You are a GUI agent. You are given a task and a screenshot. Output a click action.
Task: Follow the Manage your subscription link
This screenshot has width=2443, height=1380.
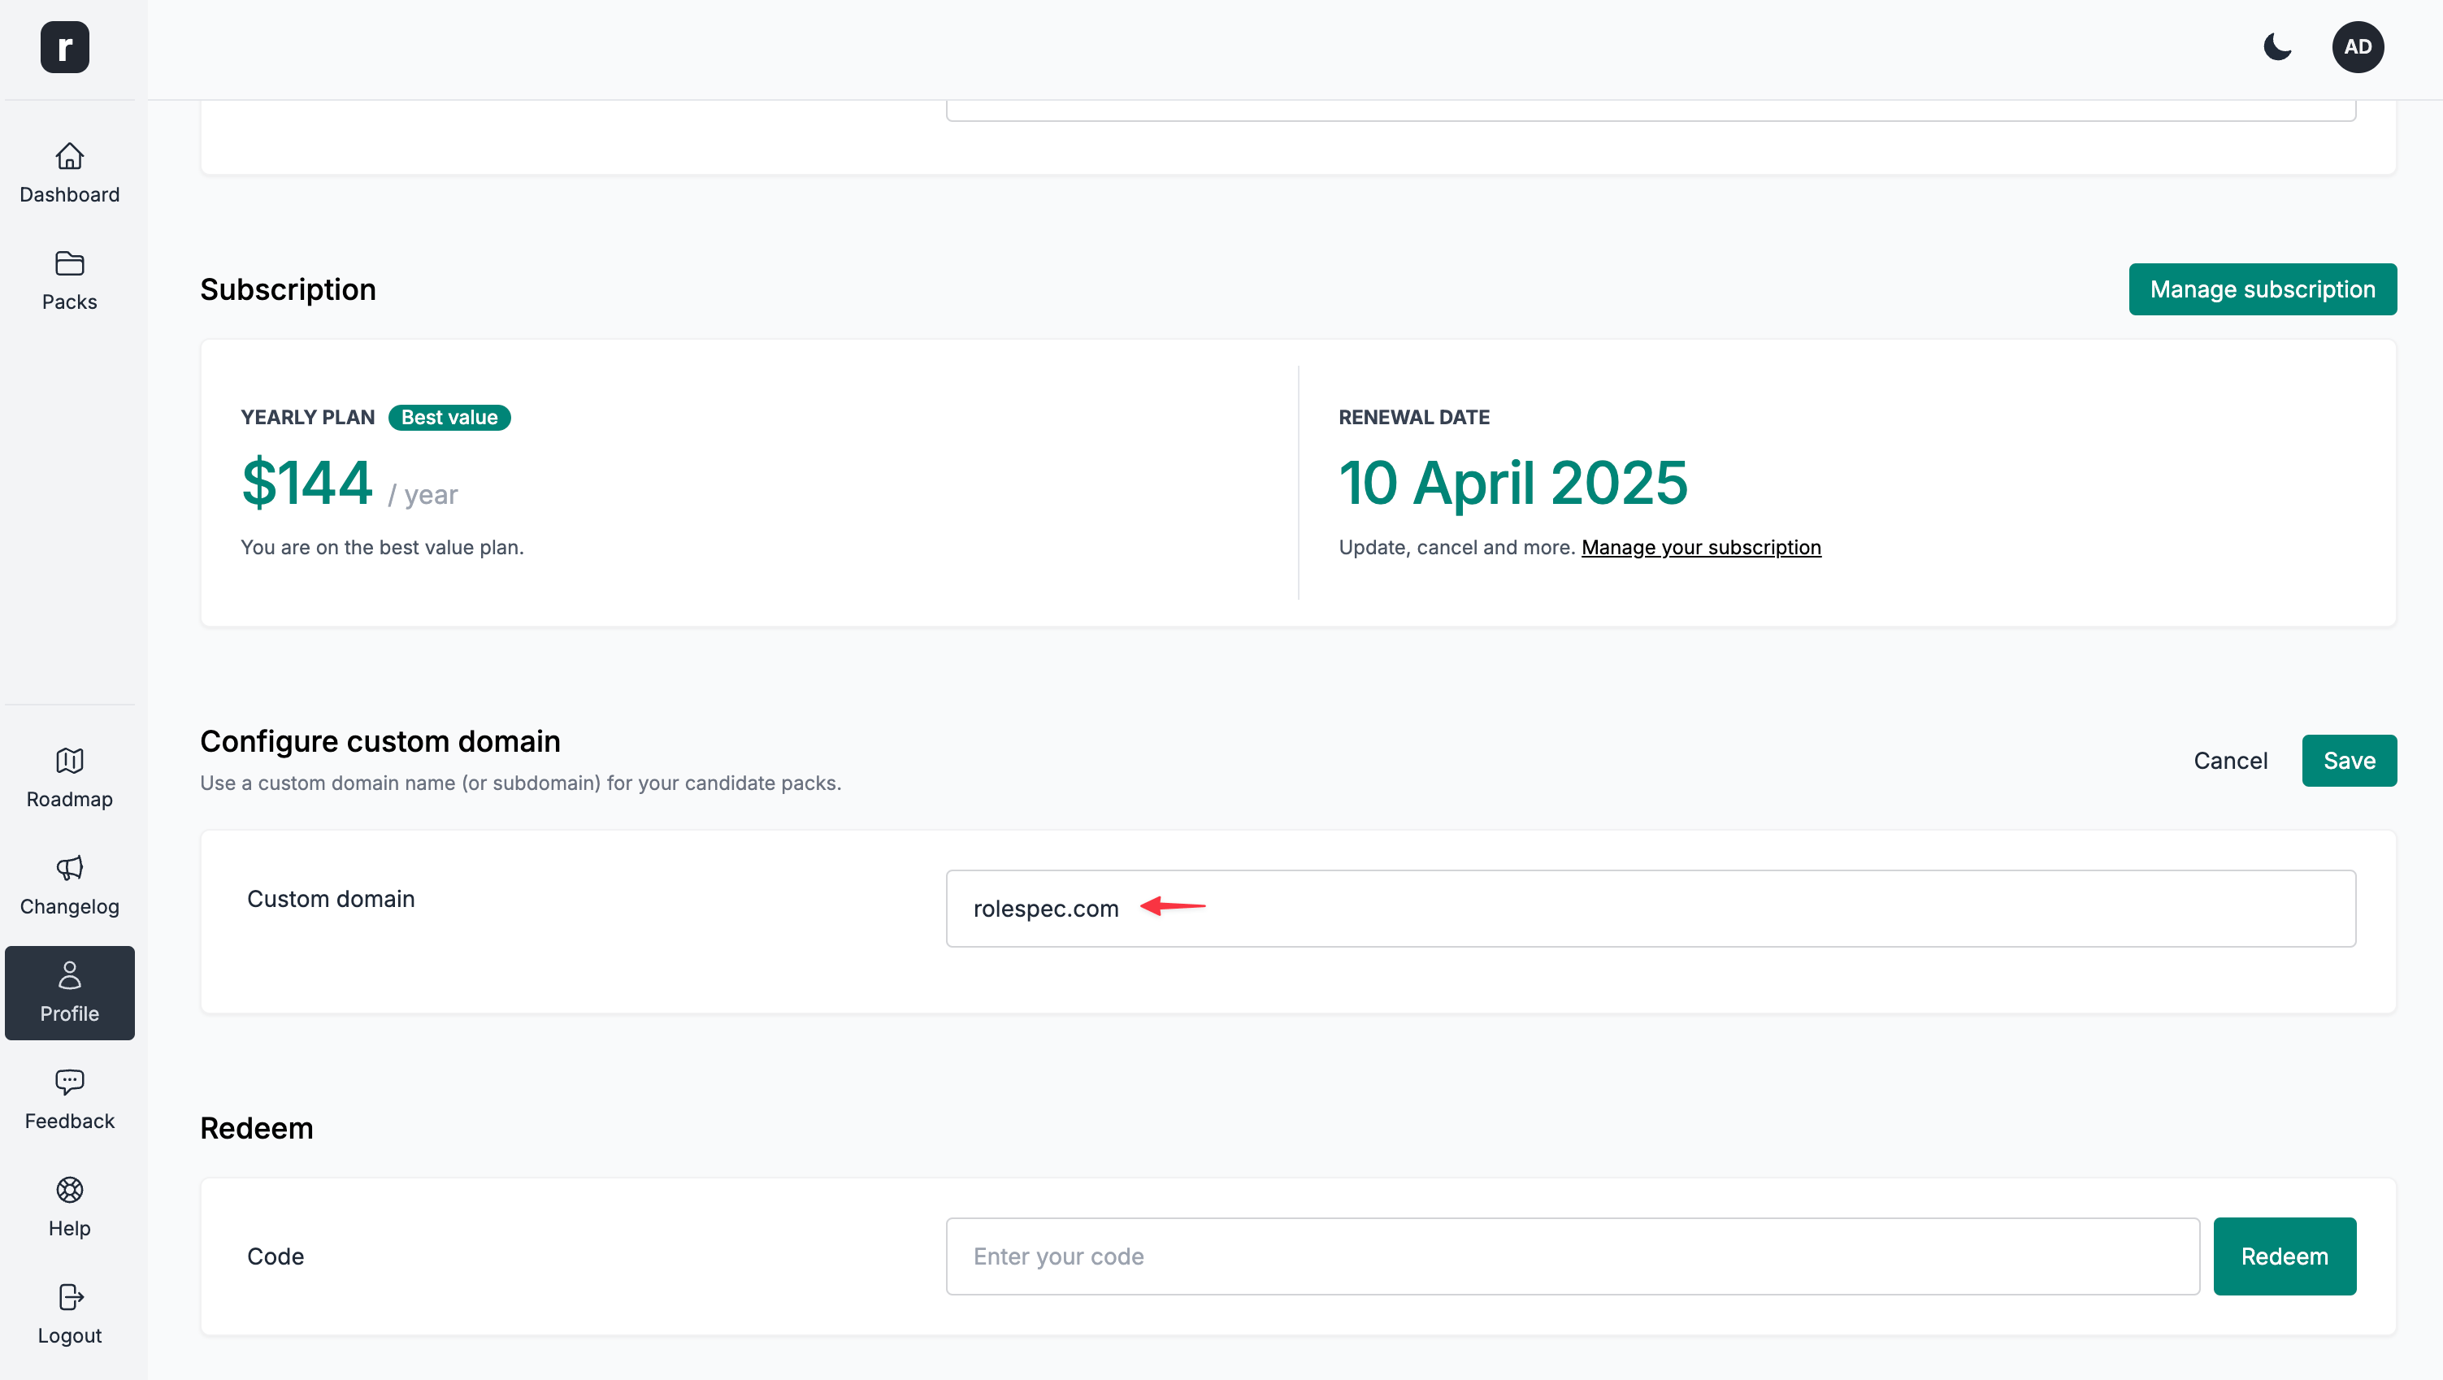pos(1700,547)
